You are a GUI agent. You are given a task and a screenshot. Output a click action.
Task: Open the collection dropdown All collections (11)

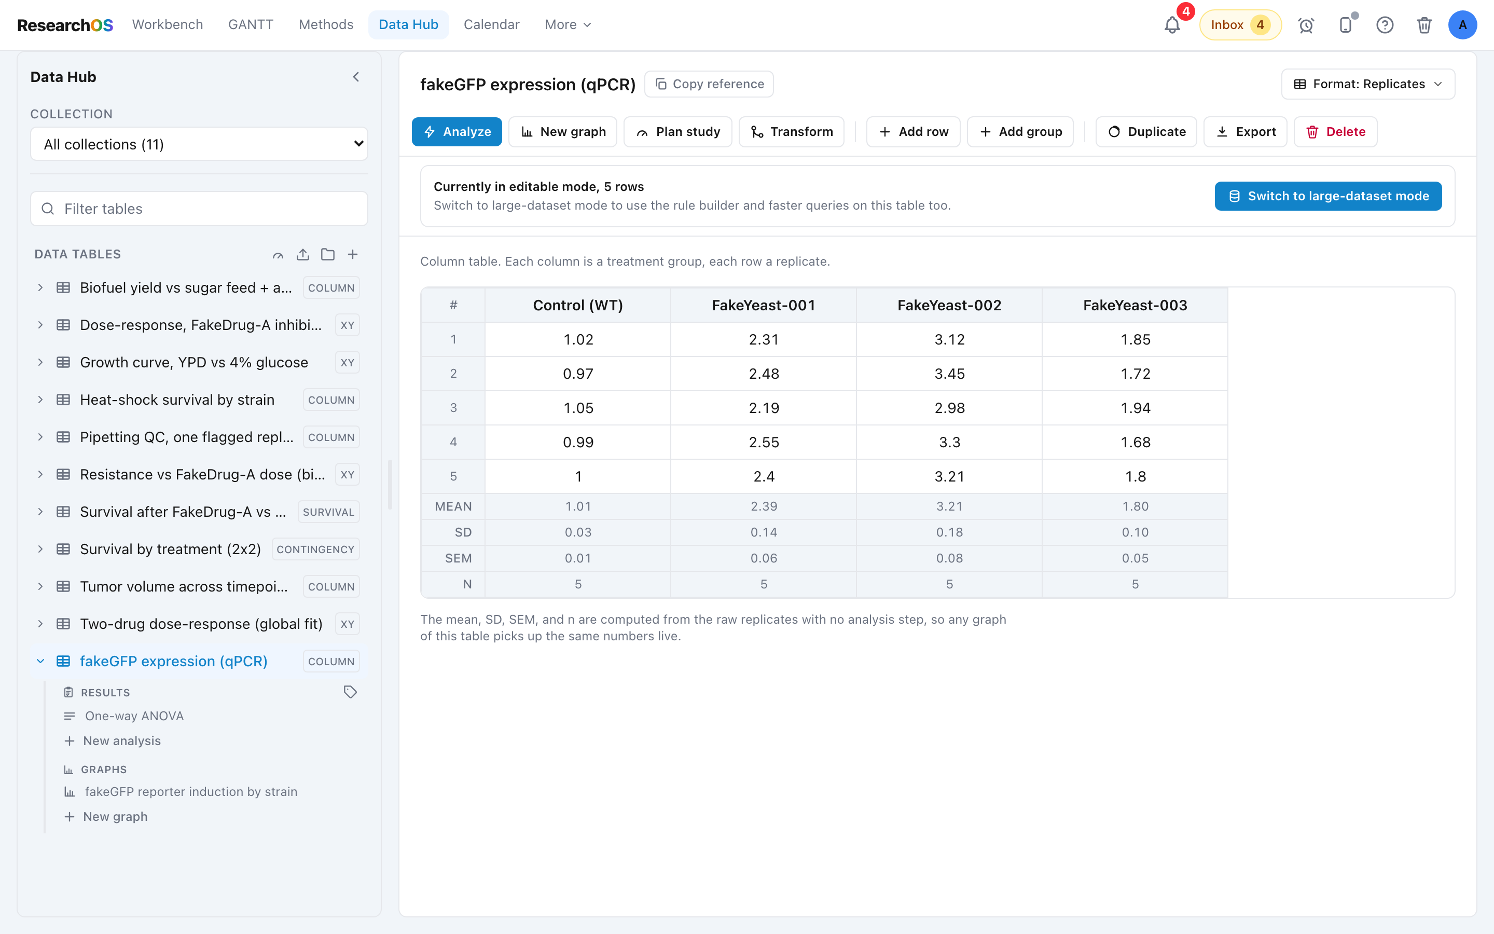pos(199,144)
